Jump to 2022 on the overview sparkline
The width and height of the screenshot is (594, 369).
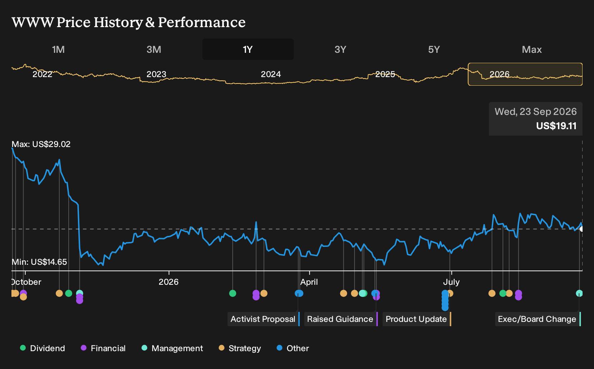tap(42, 74)
